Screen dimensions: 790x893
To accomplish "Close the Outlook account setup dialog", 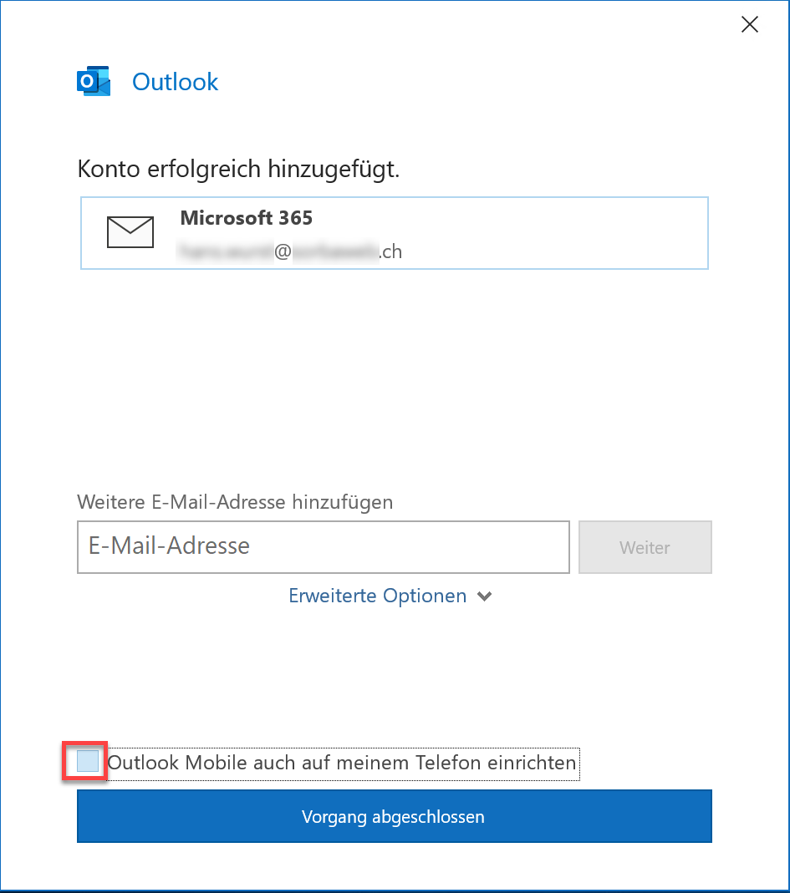I will [x=750, y=24].
